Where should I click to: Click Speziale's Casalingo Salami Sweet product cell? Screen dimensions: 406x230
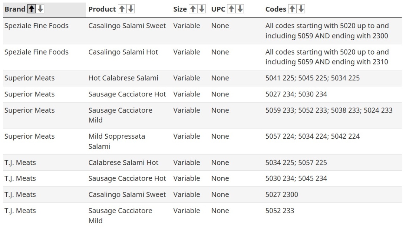(127, 26)
